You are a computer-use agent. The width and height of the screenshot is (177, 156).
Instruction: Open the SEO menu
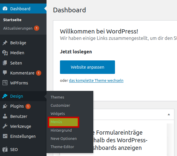tap(23, 150)
